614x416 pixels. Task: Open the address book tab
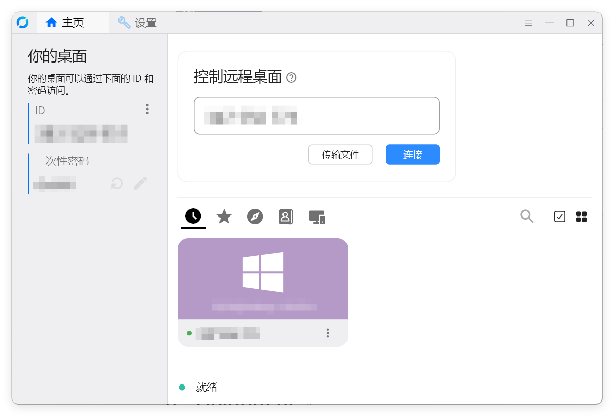286,217
